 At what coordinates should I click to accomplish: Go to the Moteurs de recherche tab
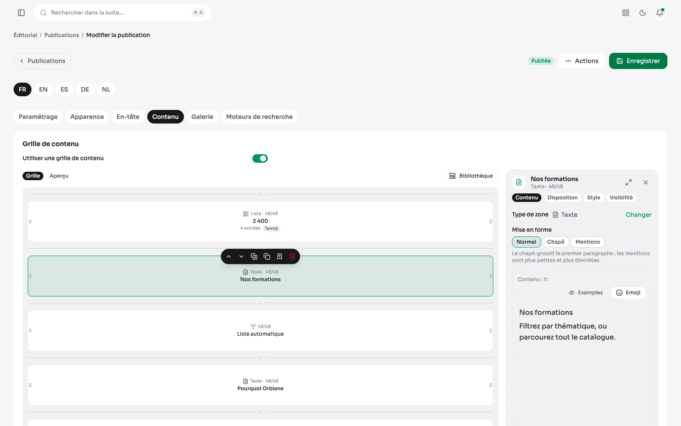[259, 117]
